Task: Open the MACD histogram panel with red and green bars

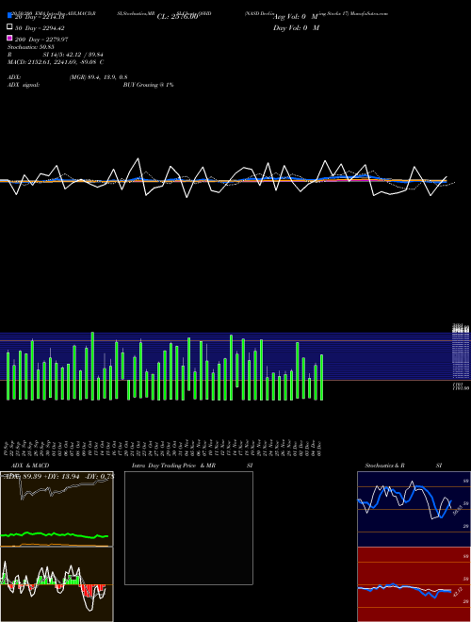Action: pos(57,584)
